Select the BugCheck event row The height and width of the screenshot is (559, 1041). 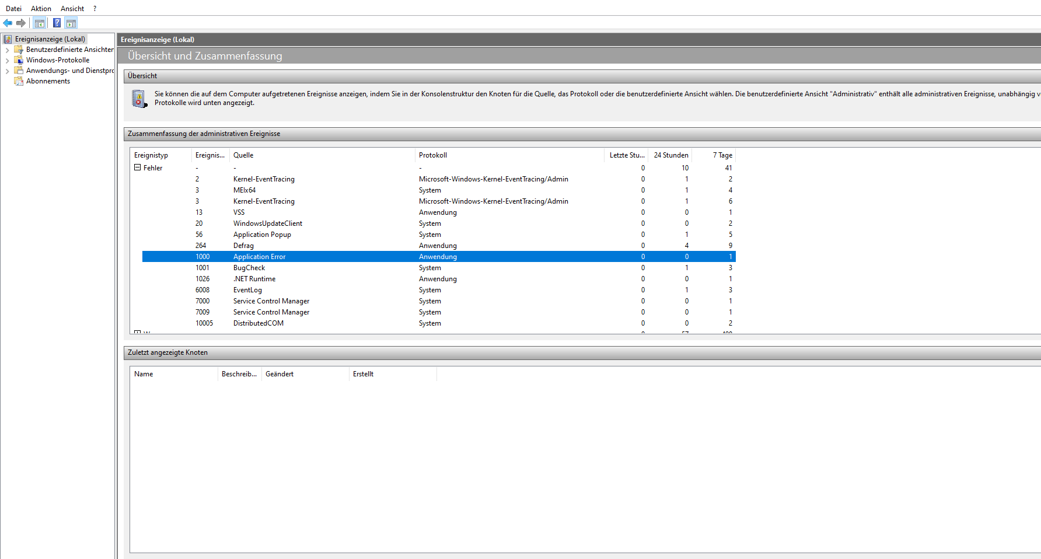pos(439,268)
